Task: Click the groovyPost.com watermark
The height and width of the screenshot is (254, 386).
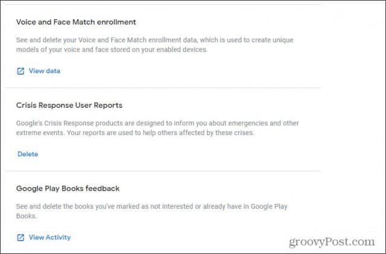Action: tap(332, 242)
